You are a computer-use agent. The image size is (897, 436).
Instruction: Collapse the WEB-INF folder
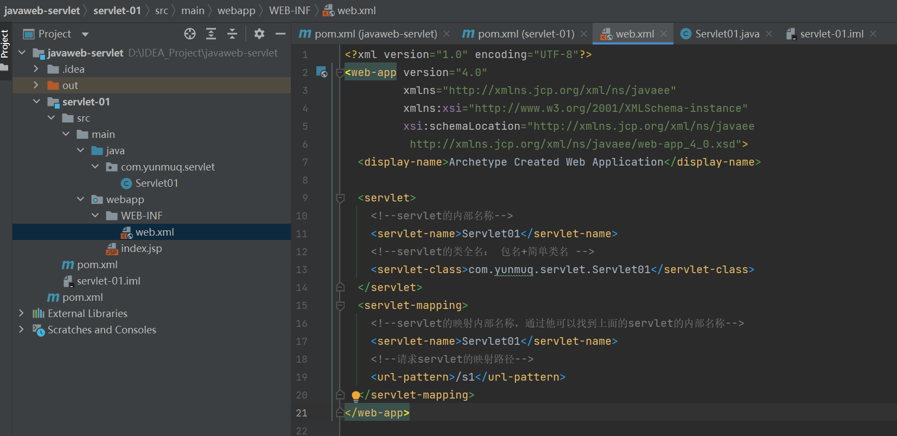coord(95,216)
